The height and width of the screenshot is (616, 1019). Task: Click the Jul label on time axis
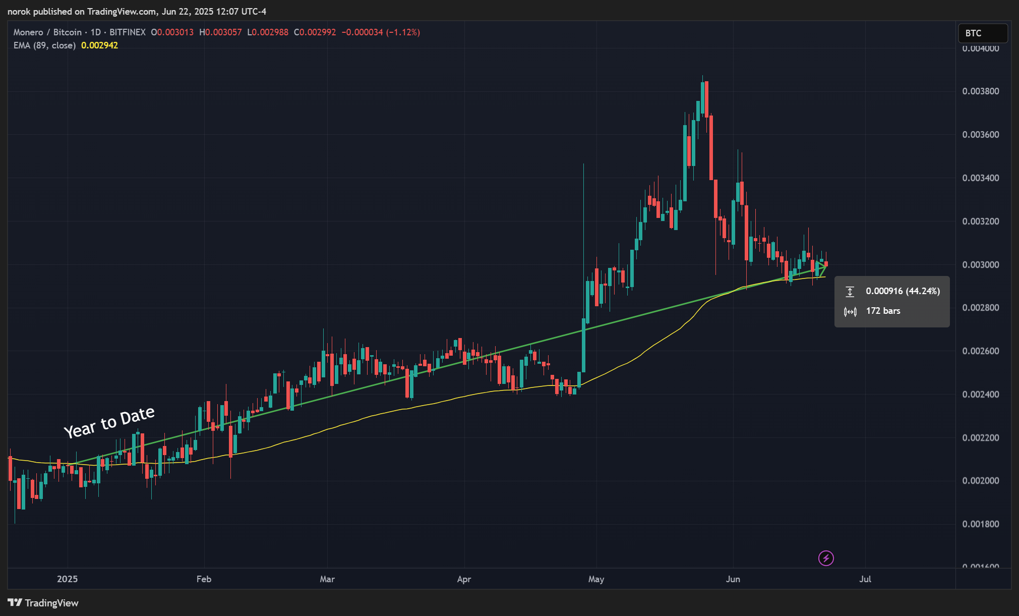point(865,579)
